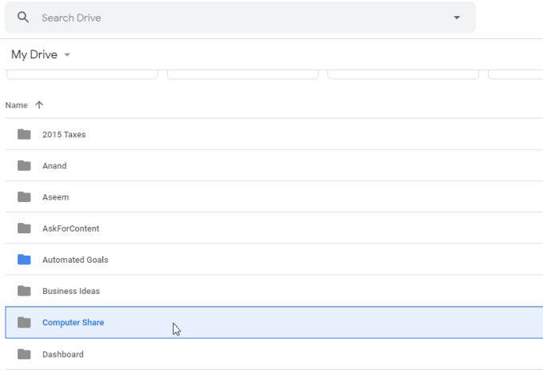
Task: Select the Business Ideas folder name
Action: [x=71, y=291]
